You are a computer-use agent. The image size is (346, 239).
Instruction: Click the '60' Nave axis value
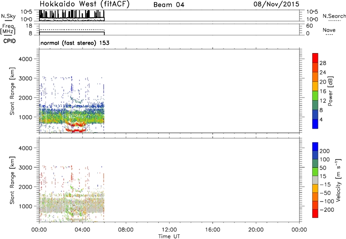tap(309, 26)
